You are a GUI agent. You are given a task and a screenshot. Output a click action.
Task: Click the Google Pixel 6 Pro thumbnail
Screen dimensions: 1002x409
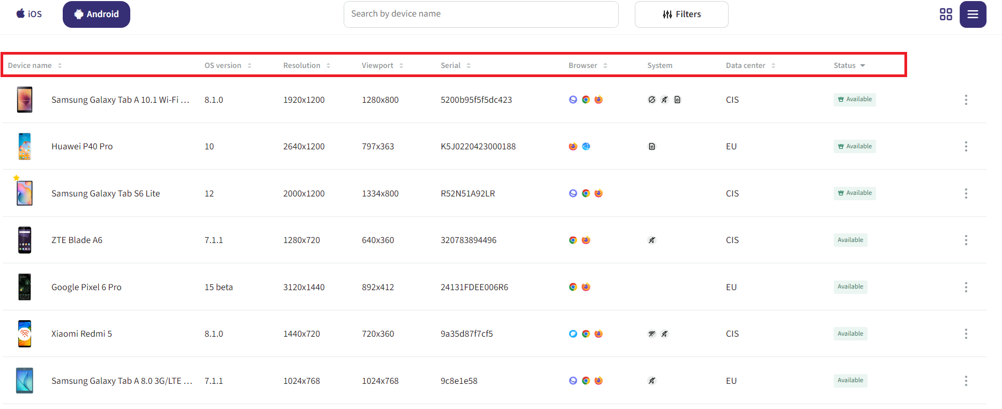pyautogui.click(x=25, y=287)
